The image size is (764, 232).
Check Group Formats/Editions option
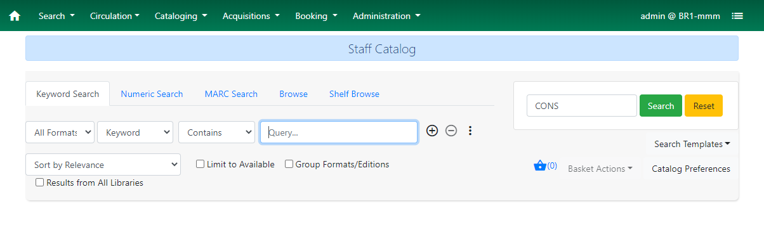pyautogui.click(x=289, y=164)
